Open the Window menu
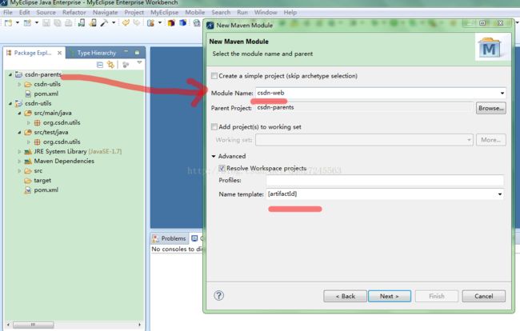This screenshot has width=520, height=331. coord(266,12)
